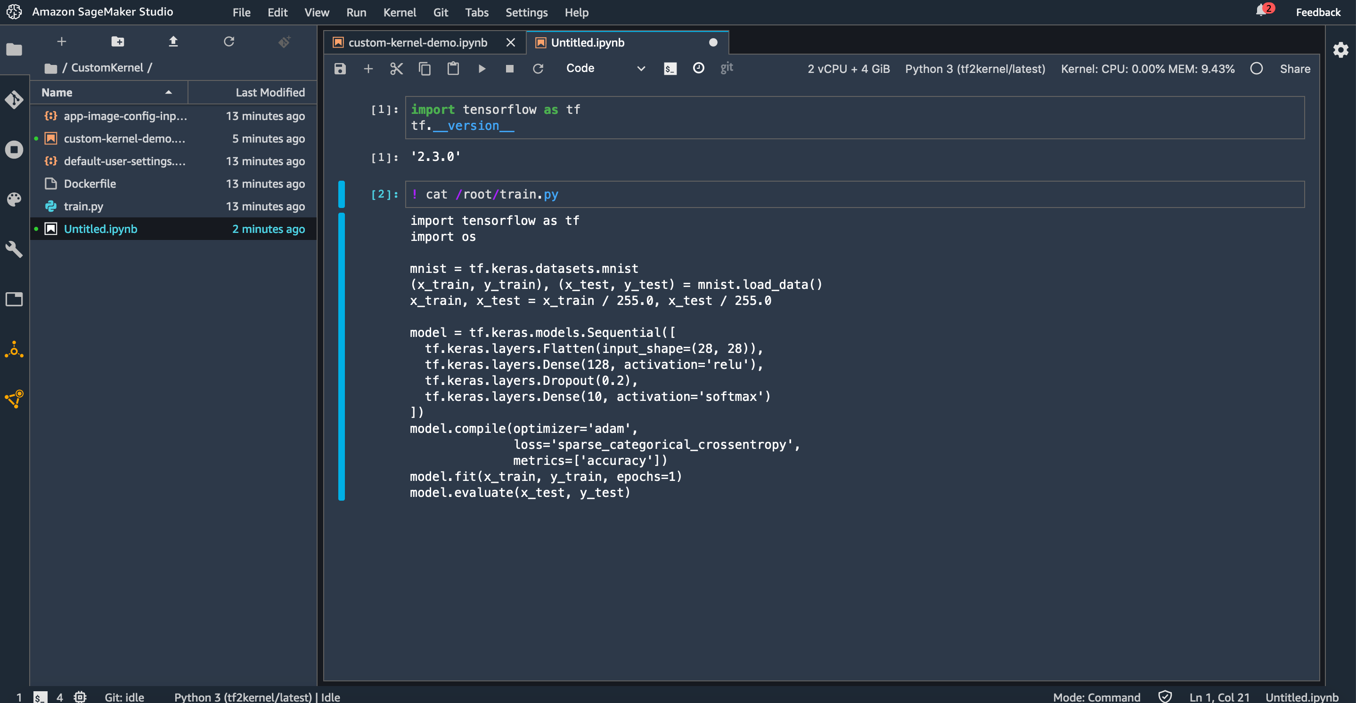Open the Code cell type dropdown
Screen dimensions: 1356x703
[605, 68]
